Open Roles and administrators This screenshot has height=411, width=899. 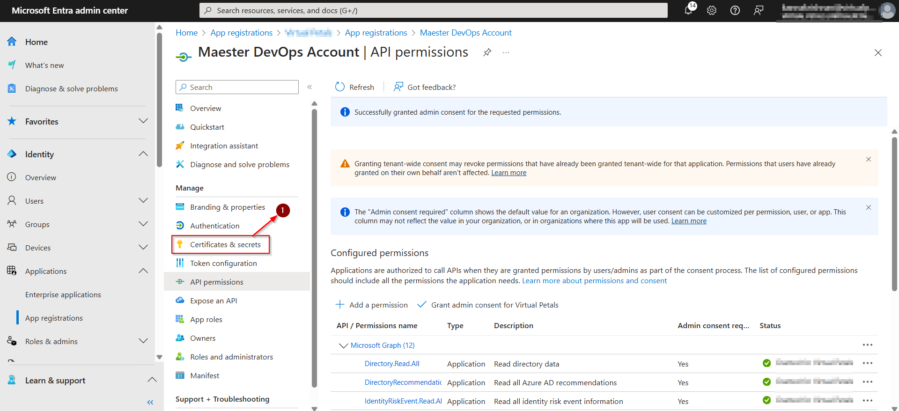[x=231, y=357]
